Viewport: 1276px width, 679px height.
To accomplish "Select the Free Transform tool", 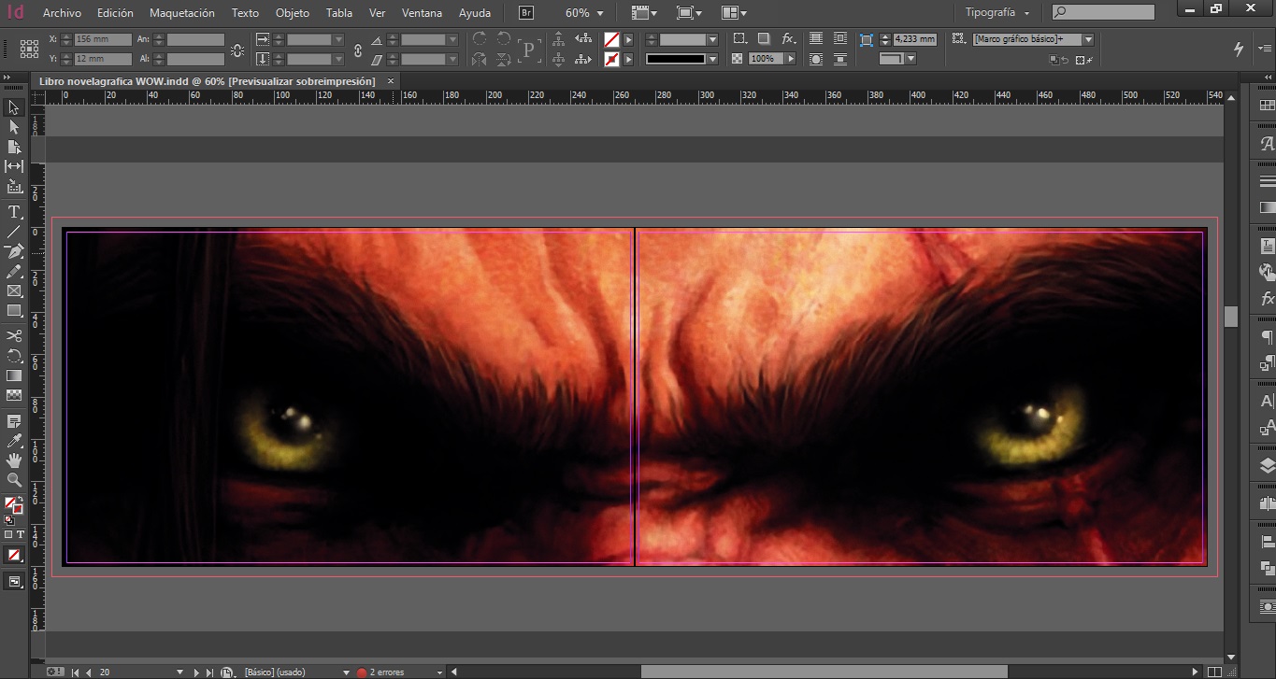I will [x=14, y=355].
